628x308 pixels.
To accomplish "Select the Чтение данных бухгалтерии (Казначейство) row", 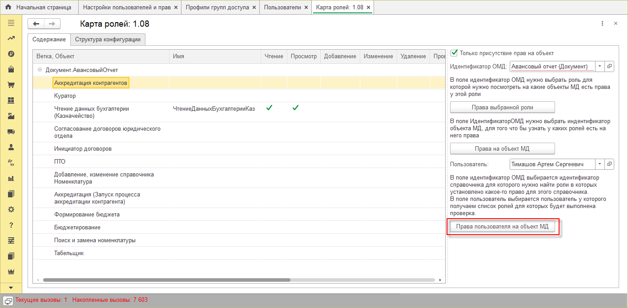I will tap(239, 112).
